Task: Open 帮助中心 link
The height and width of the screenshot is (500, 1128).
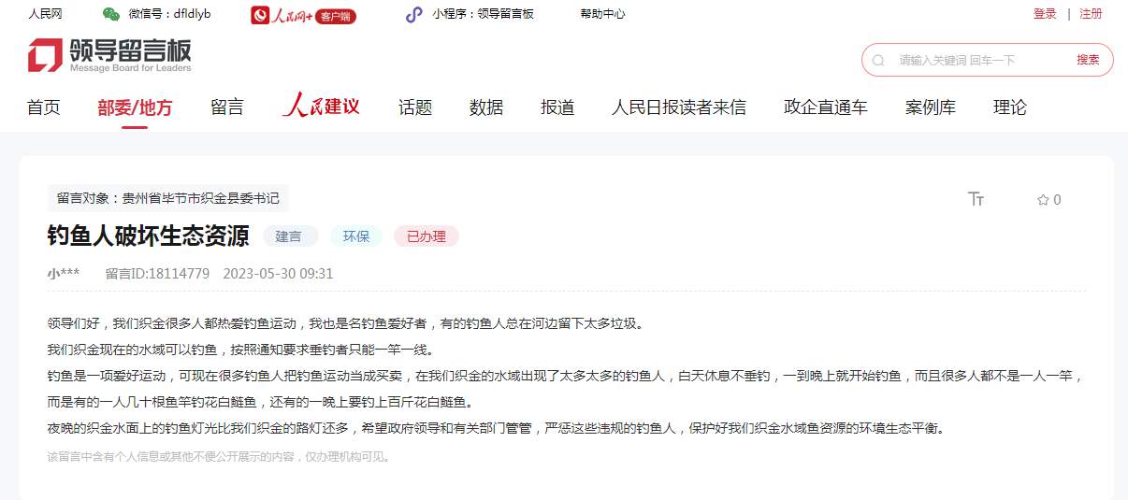Action: [x=602, y=14]
